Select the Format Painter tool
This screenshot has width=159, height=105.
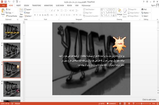point(11,16)
